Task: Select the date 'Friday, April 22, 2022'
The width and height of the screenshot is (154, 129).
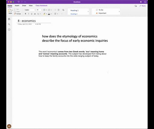Action: [25, 24]
